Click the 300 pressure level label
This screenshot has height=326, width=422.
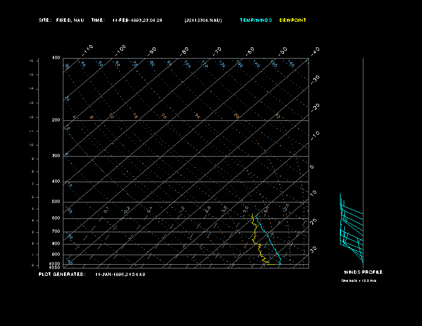(x=56, y=156)
